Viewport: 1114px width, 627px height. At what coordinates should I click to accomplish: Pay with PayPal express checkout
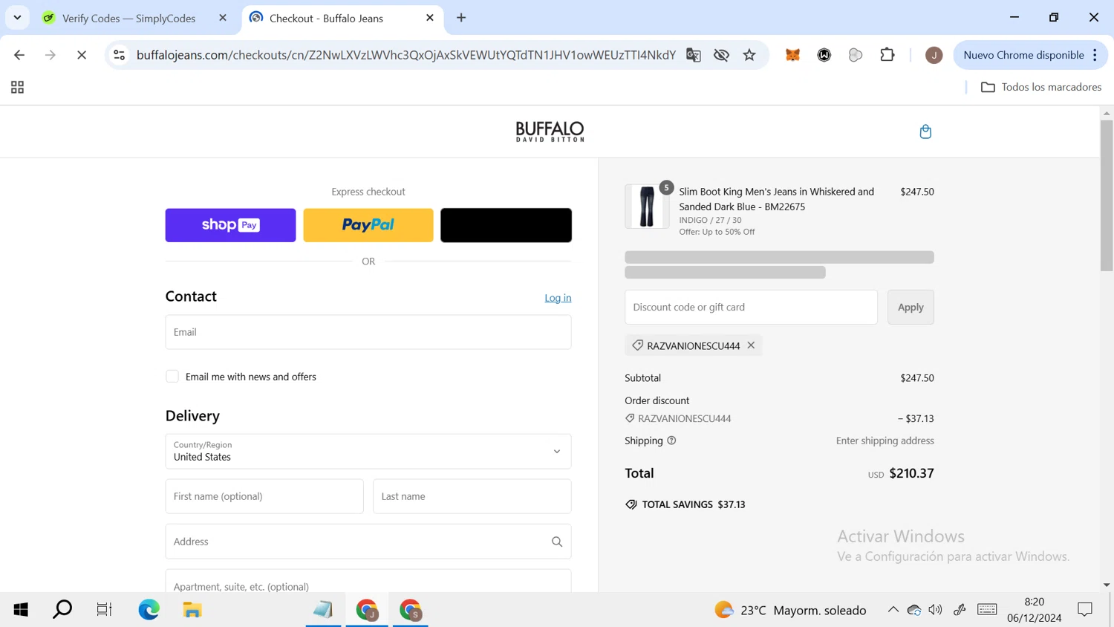click(x=368, y=225)
